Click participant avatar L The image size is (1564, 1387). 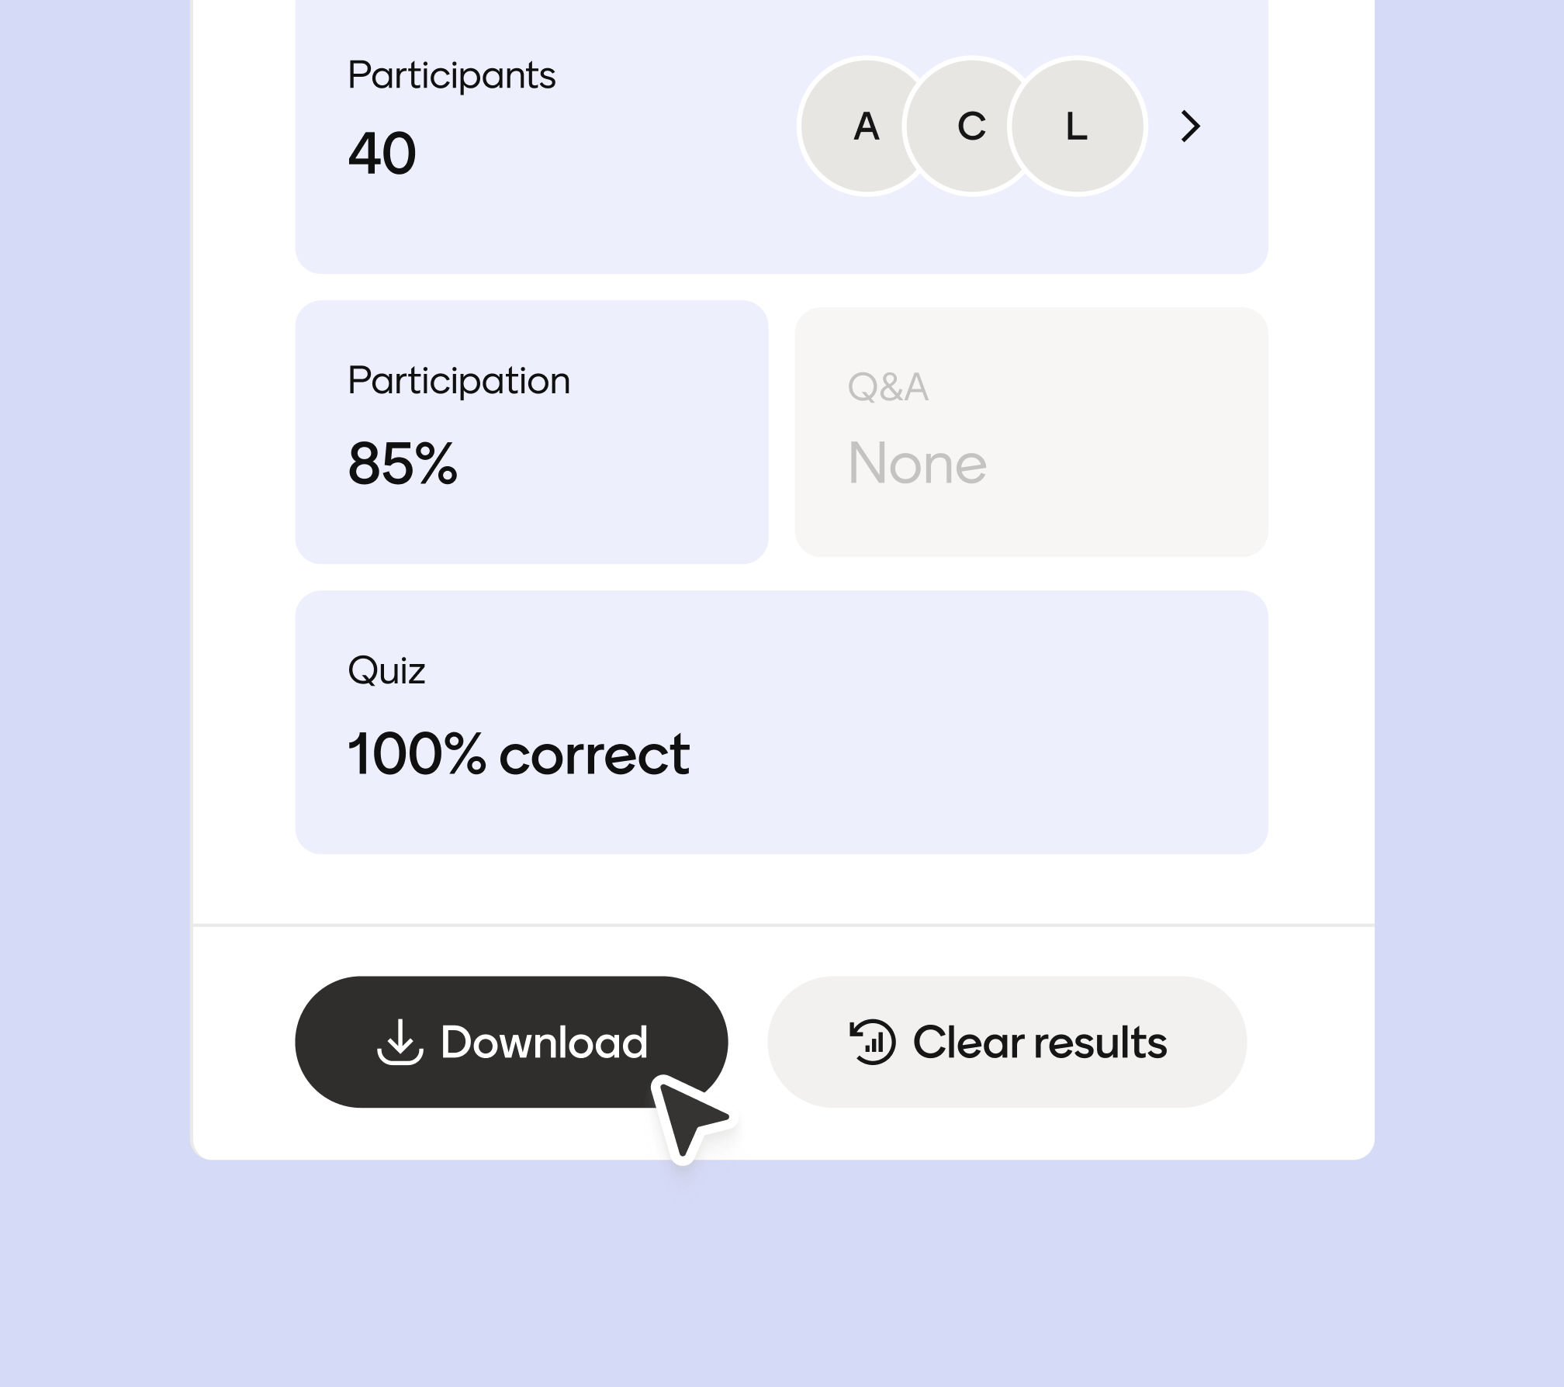(x=1078, y=126)
